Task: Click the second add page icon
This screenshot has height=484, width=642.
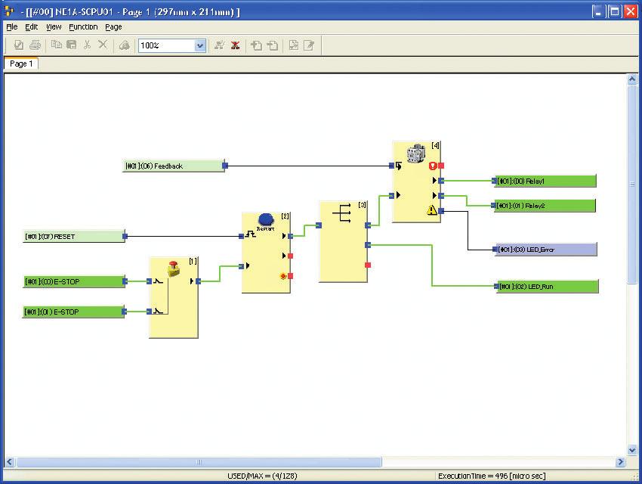Action: pos(272,45)
